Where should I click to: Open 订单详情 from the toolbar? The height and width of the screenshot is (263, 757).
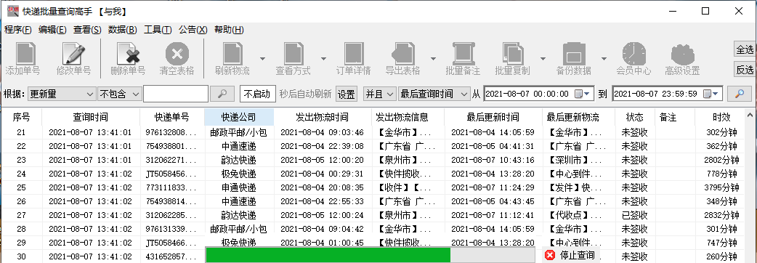pos(353,53)
